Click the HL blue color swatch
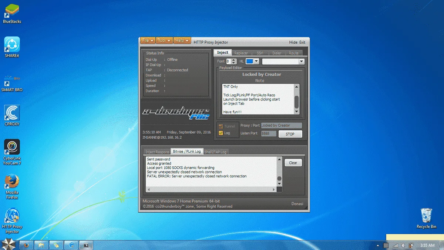Screen dimensions: 444x250 click(250, 61)
